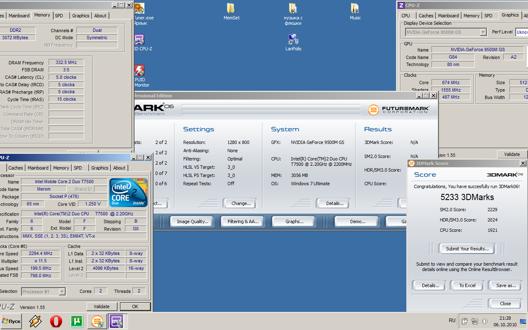Select the CPUID HWMonitor desktop shortcut
This screenshot has width=528, height=330.
coord(140,76)
